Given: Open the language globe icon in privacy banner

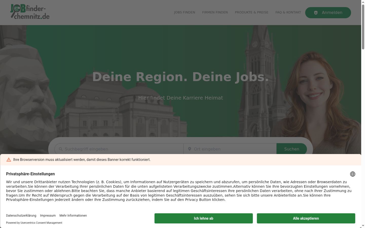Looking at the screenshot, I should tap(353, 174).
